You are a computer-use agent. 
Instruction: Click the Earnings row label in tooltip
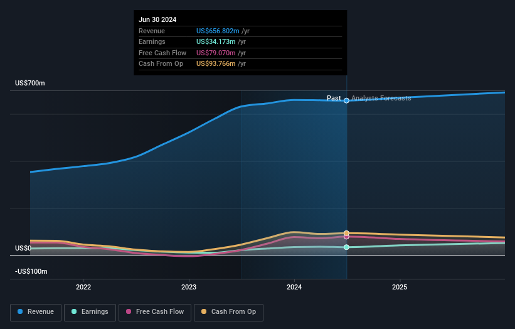152,41
